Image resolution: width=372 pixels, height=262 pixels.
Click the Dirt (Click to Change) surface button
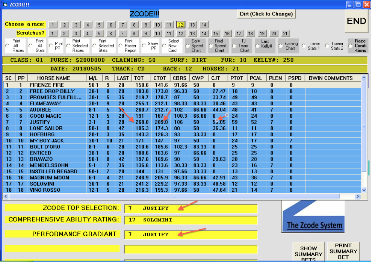pyautogui.click(x=266, y=14)
